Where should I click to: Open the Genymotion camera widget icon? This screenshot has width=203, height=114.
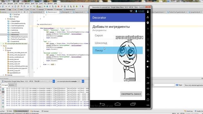coord(148,23)
